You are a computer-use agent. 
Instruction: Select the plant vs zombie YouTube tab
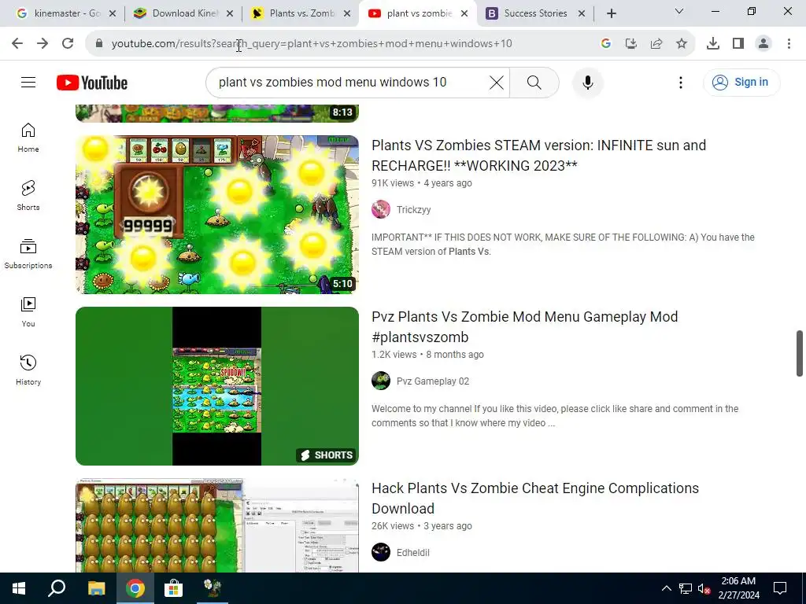(416, 13)
